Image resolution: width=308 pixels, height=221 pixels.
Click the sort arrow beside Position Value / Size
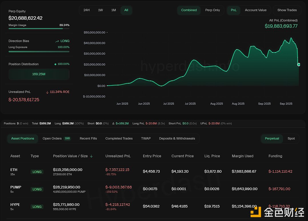tap(91, 156)
